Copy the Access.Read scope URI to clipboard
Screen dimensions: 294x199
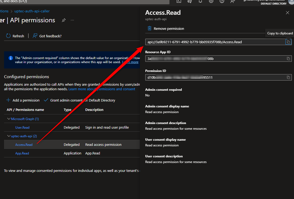(288, 42)
